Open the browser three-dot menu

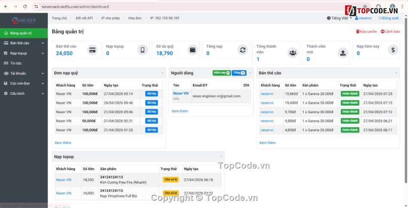[x=402, y=7]
